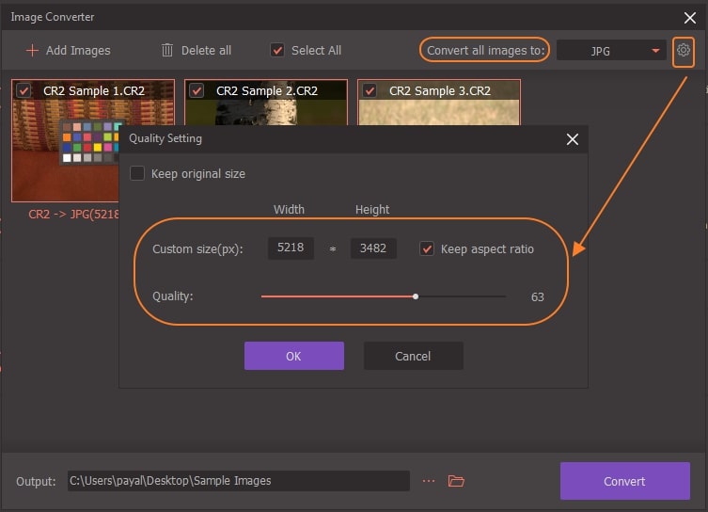Screen dimensions: 708x512
Task: Open output folder icon
Action: (456, 481)
